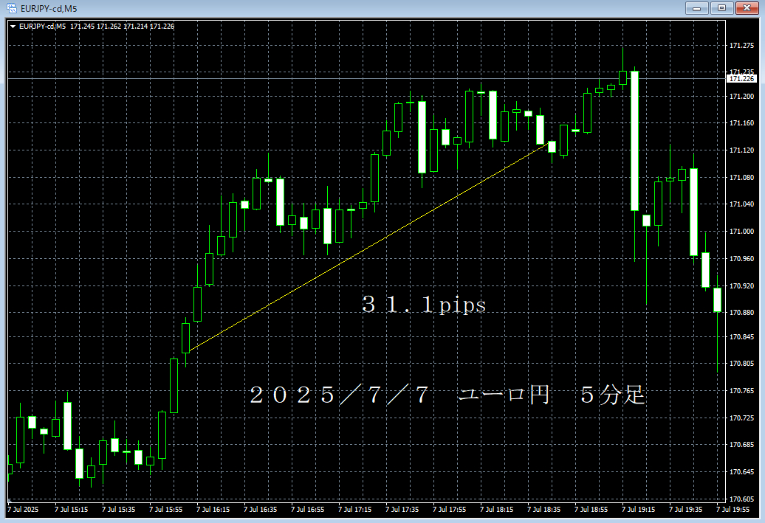Click the 7 Jul 19:55 time axis label

click(733, 509)
